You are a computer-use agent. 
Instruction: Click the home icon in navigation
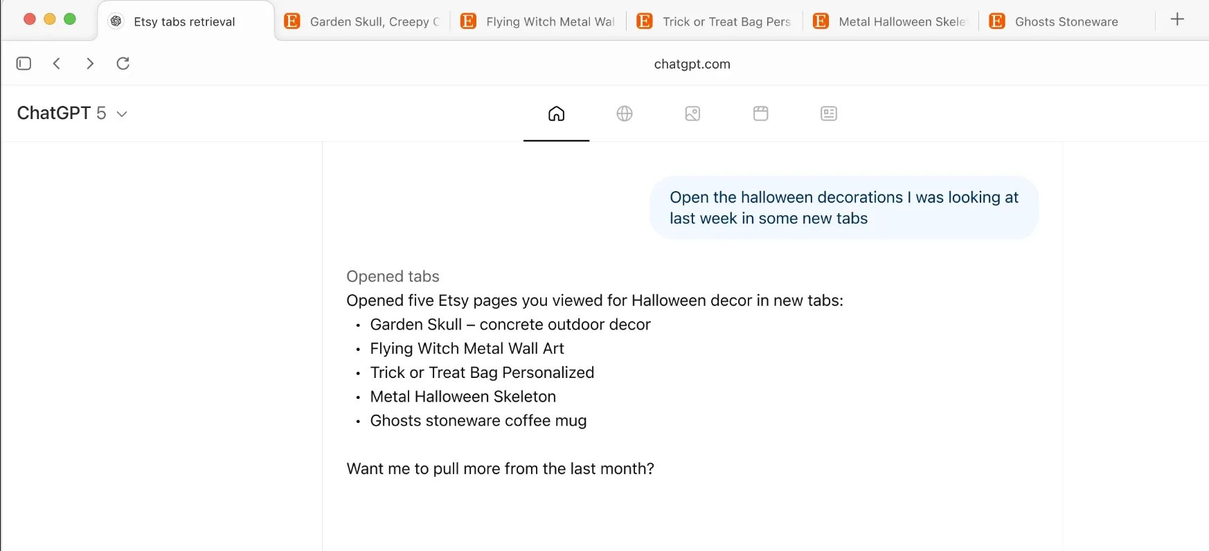click(556, 114)
